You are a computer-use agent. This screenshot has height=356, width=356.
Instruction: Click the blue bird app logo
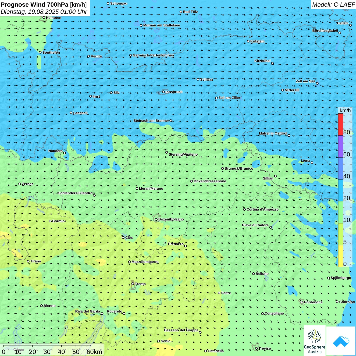(341, 341)
